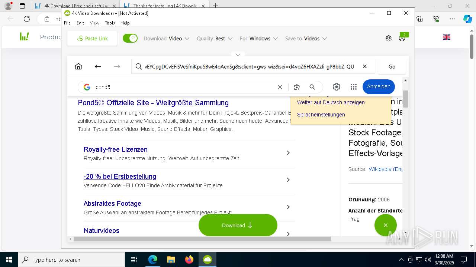Screen dimensions: 476x267
Task: Clear the Google search query
Action: point(280,87)
